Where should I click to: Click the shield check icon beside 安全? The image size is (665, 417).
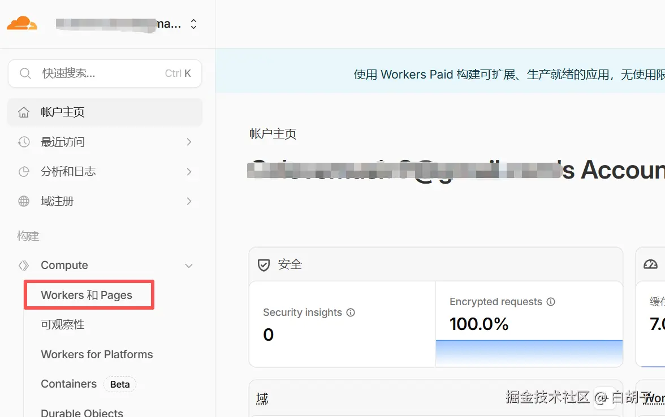(264, 266)
